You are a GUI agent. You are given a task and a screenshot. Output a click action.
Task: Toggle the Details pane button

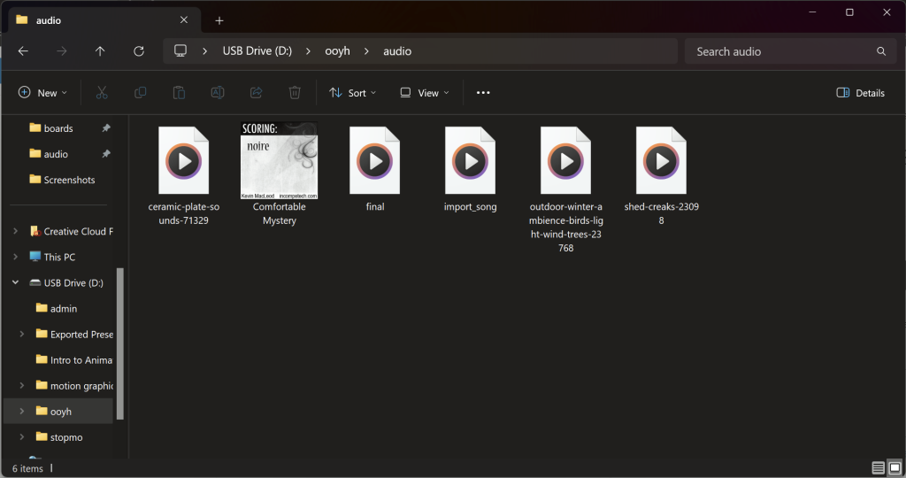[x=860, y=92]
